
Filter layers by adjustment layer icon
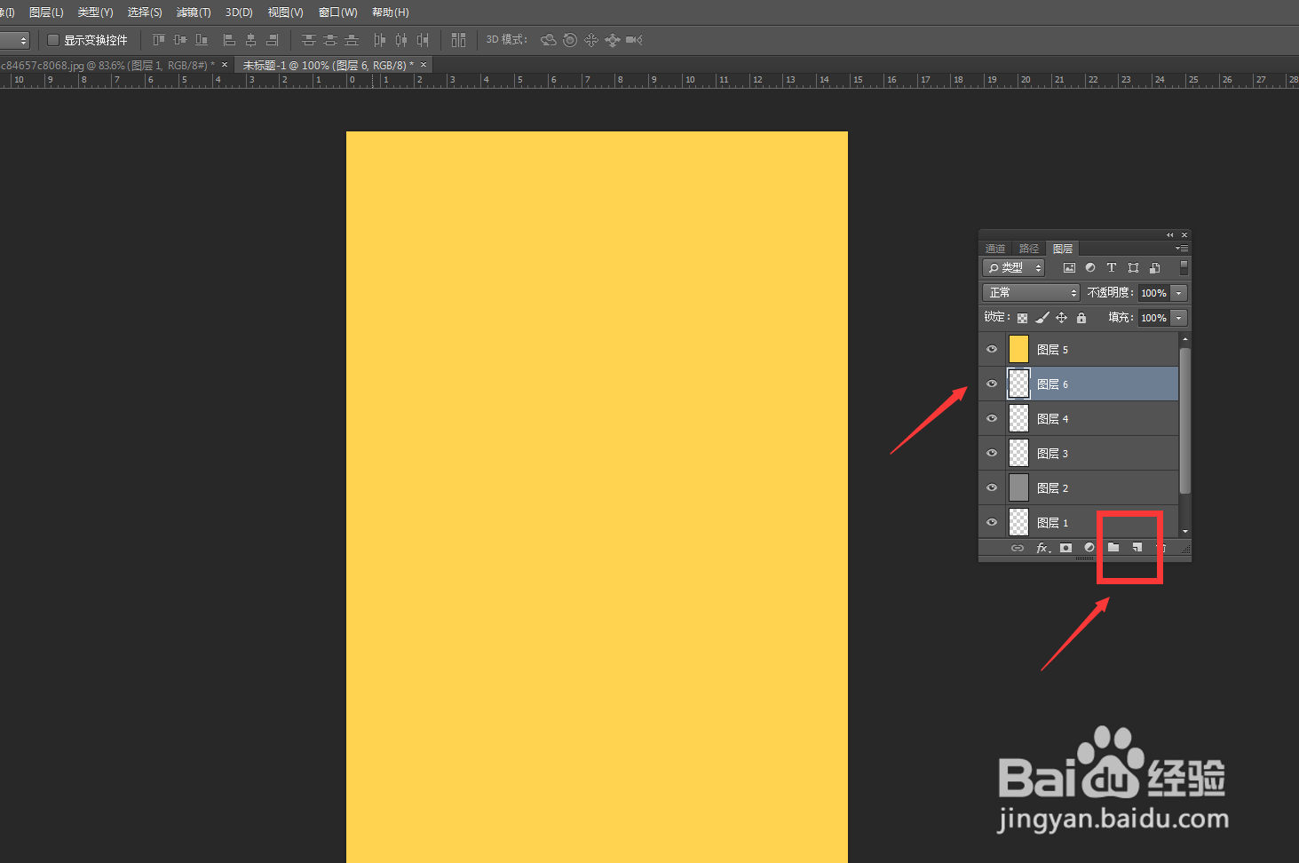(x=1090, y=267)
